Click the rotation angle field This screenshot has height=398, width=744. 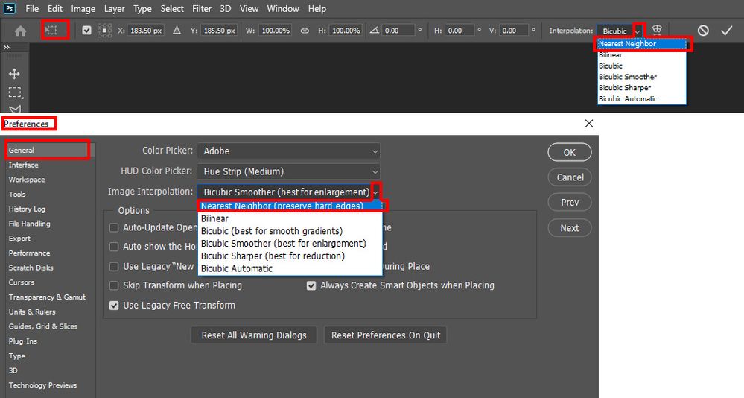click(398, 31)
